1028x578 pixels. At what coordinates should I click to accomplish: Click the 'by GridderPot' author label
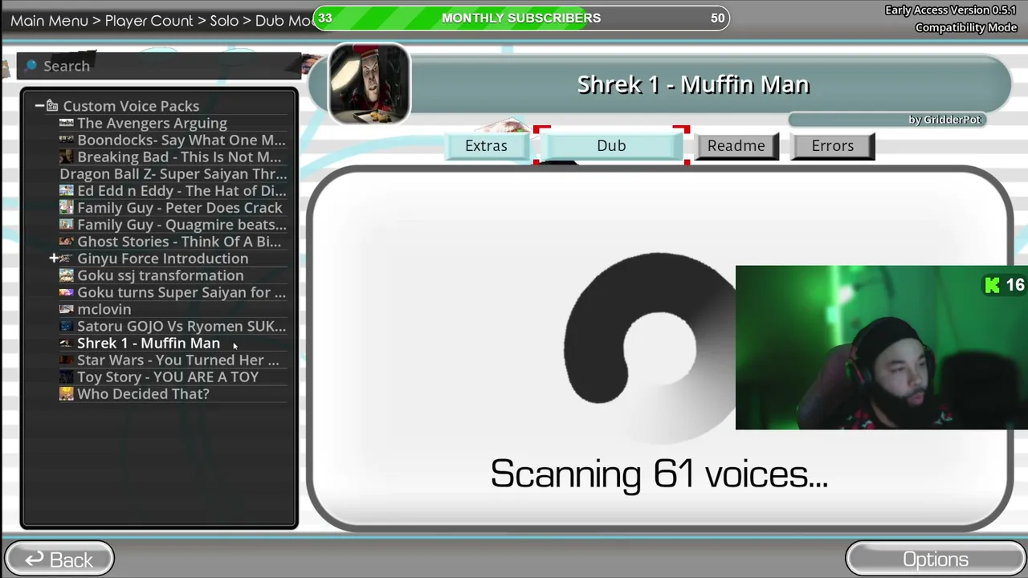pos(944,120)
